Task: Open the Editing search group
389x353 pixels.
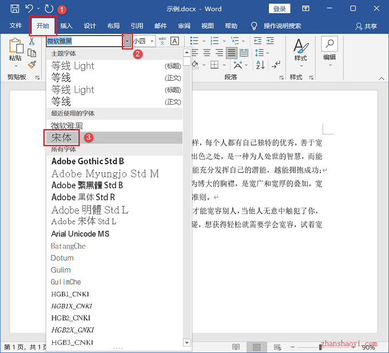Action: click(x=330, y=51)
